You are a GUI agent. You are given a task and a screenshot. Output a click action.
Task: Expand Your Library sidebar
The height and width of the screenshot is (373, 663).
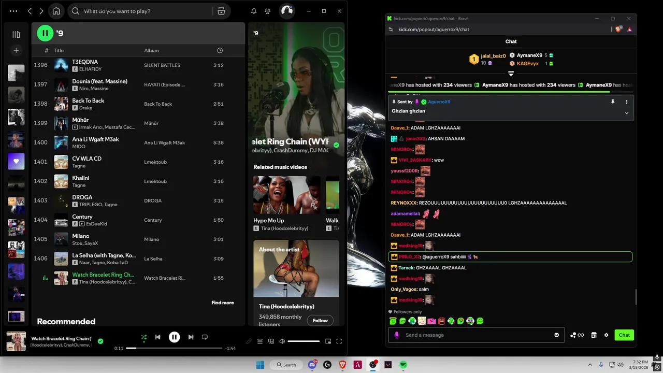16,35
